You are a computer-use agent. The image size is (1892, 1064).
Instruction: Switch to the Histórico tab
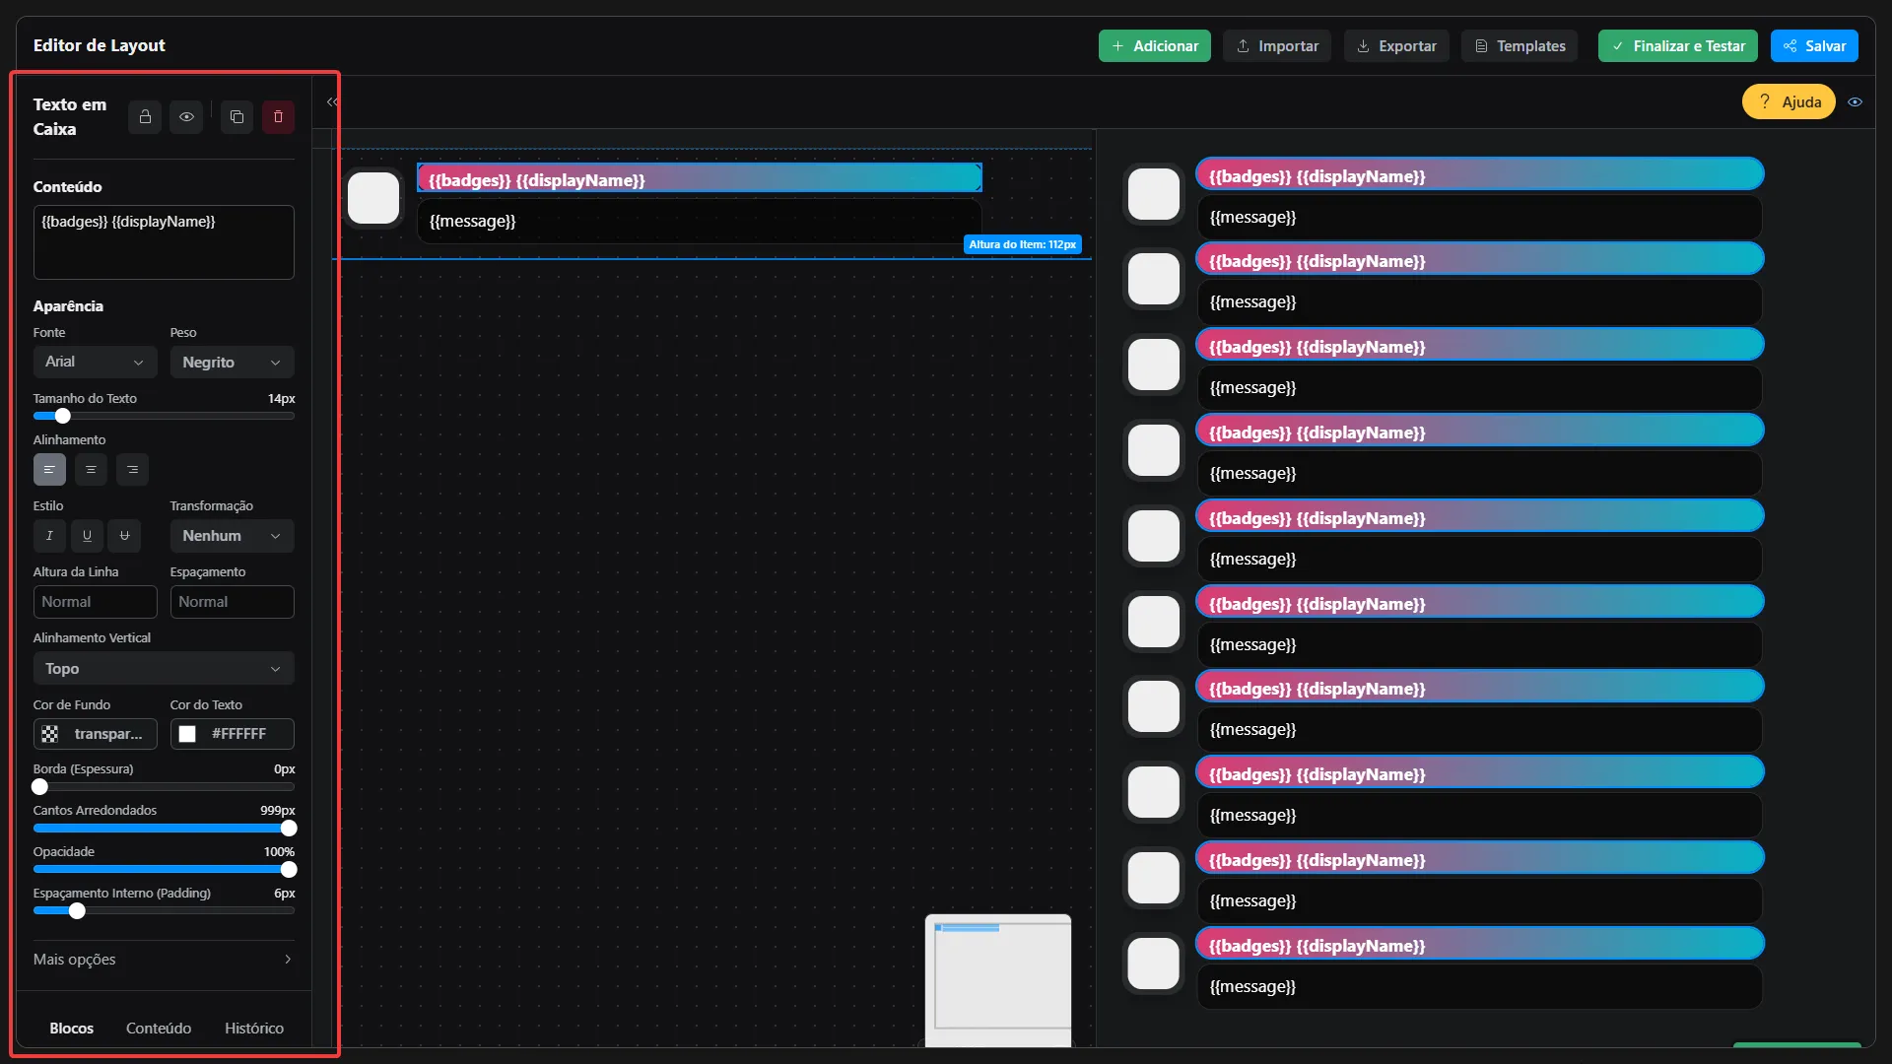pos(253,1028)
